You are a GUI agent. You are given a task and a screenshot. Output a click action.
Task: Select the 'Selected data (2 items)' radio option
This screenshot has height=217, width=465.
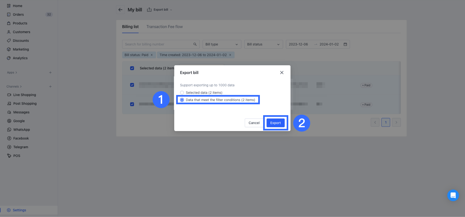pos(182,93)
